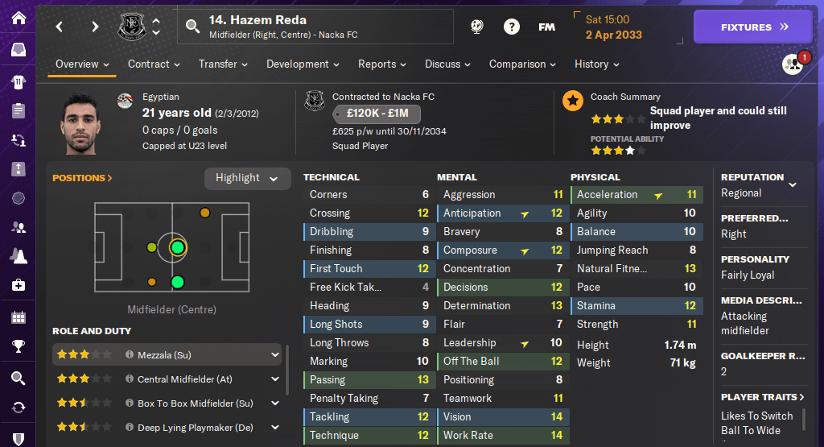
Task: Open the Squad shirt icon in the sidebar
Action: (x=18, y=81)
